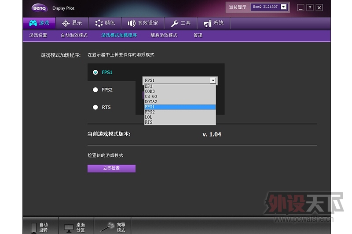Select the FPS2 radio button
Image resolution: width=352 pixels, height=234 pixels.
[x=95, y=90]
